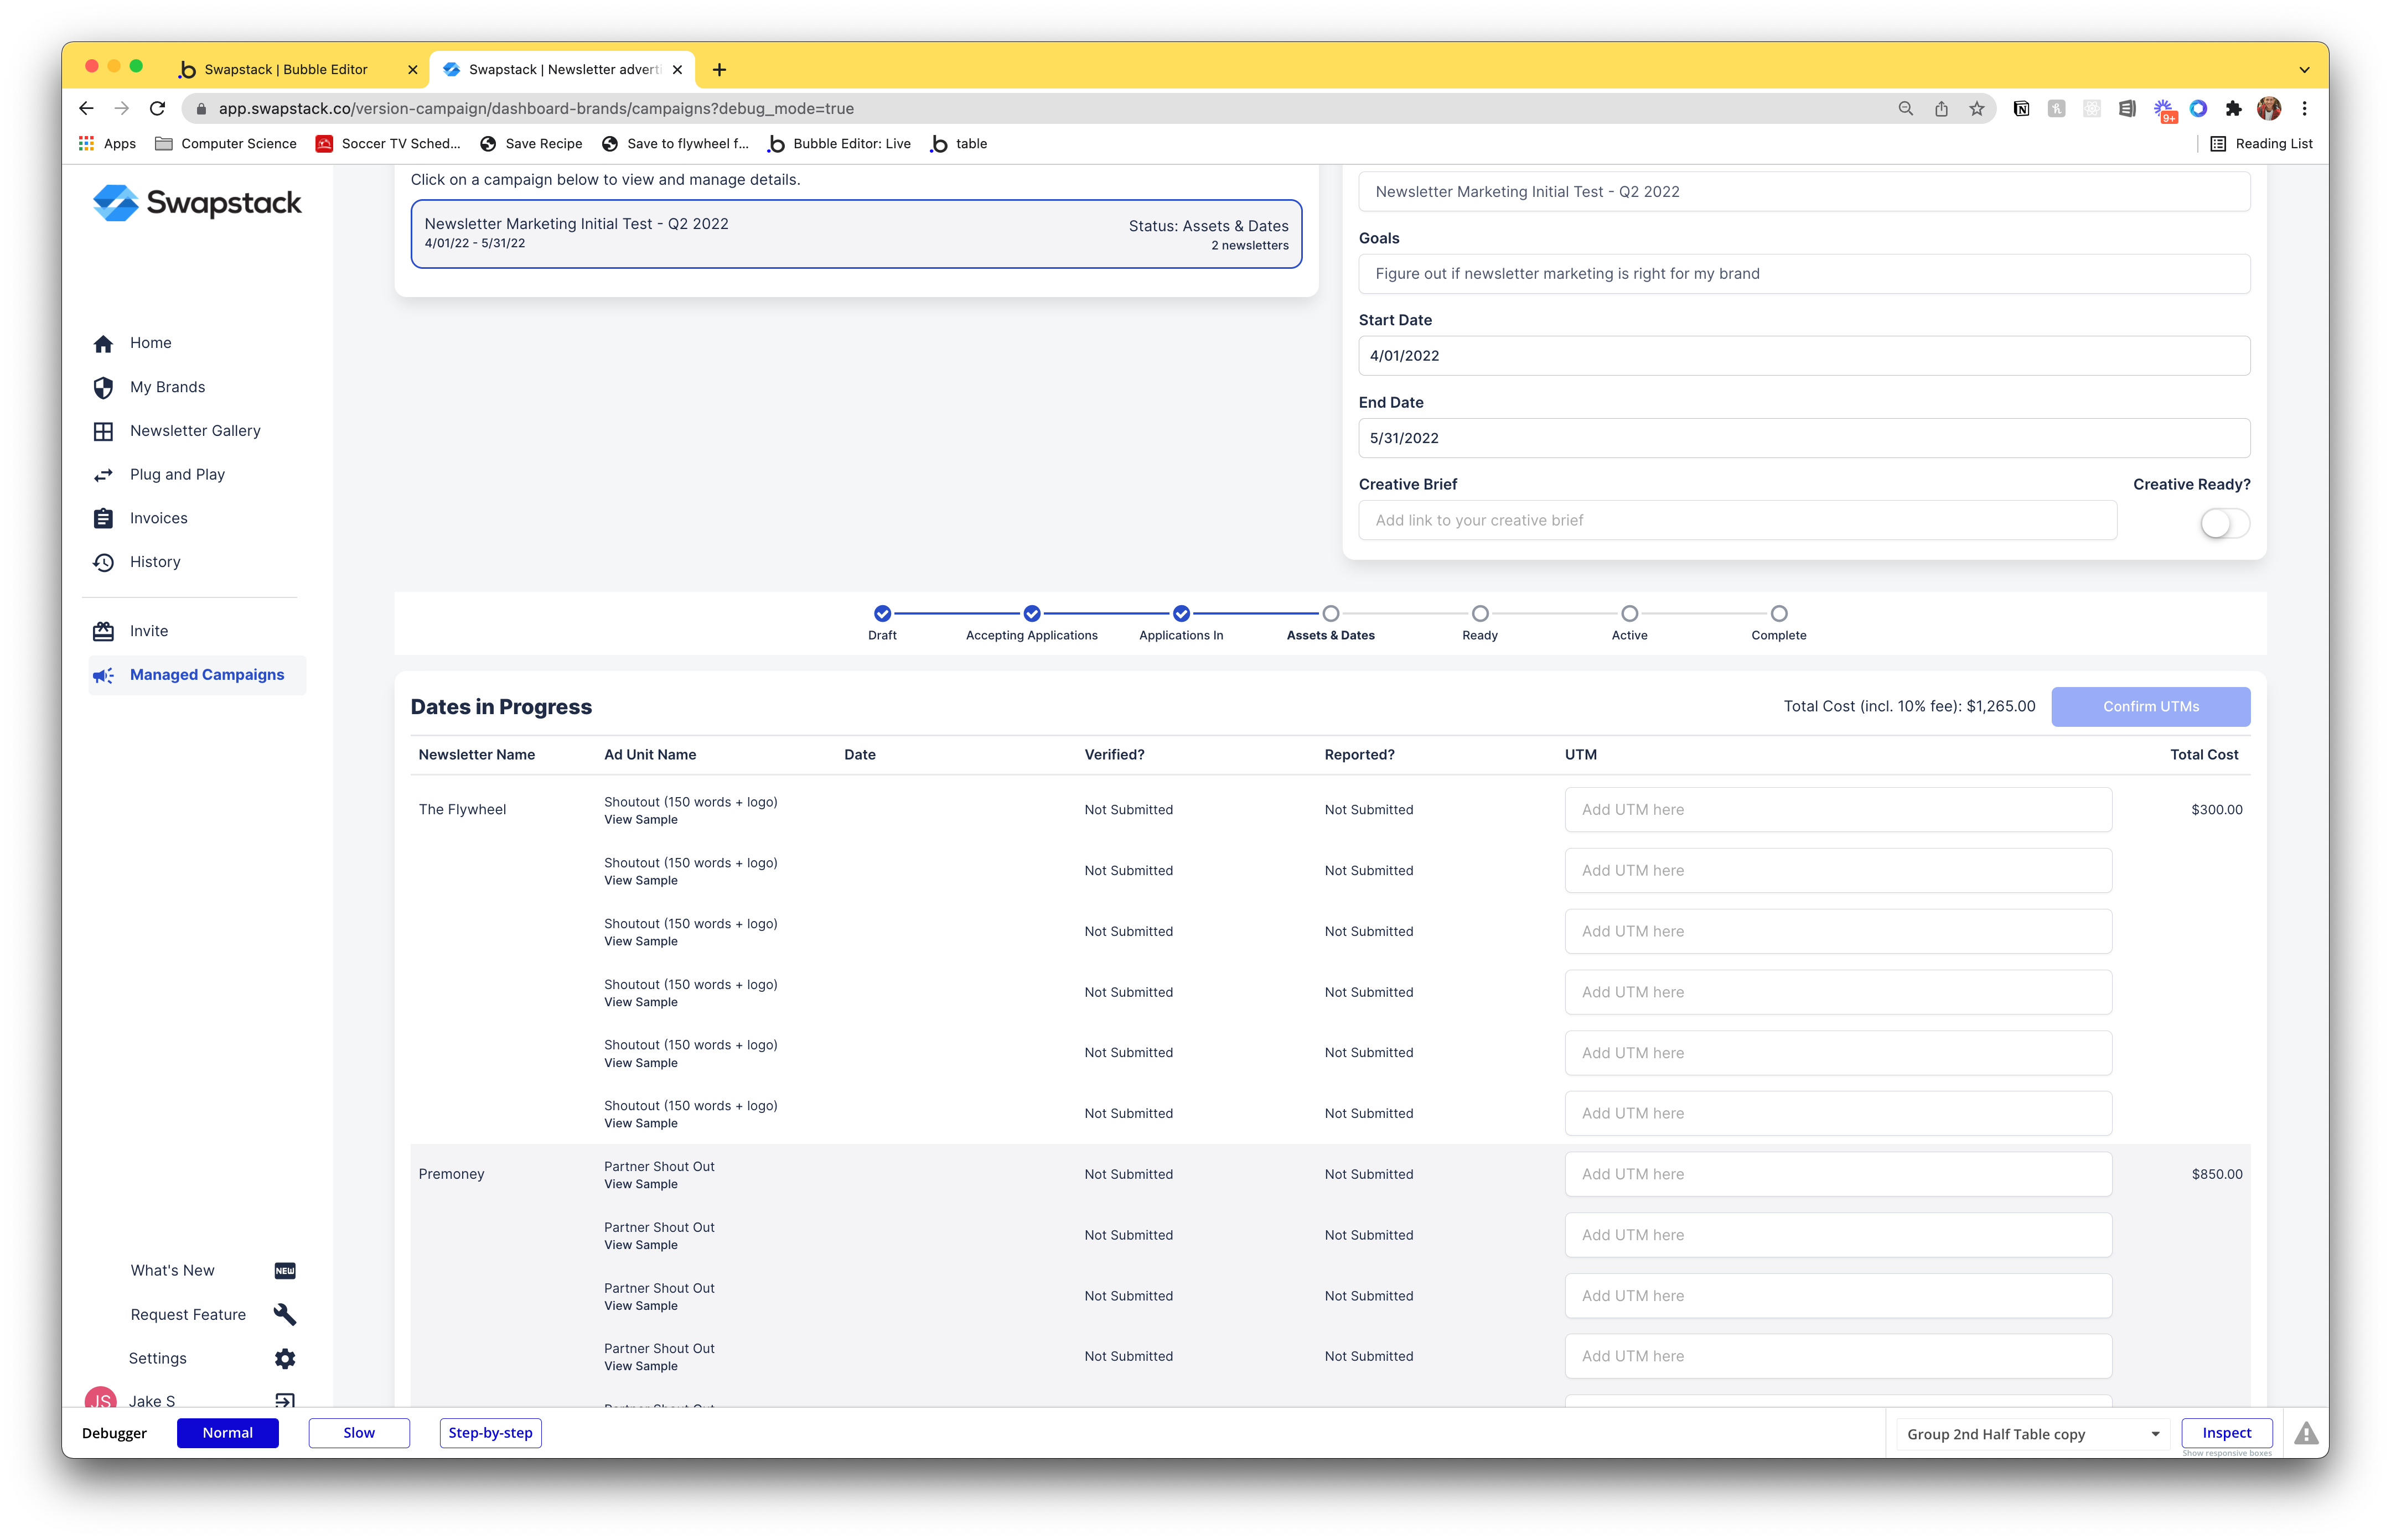
Task: Click the What's New badge icon
Action: point(285,1271)
